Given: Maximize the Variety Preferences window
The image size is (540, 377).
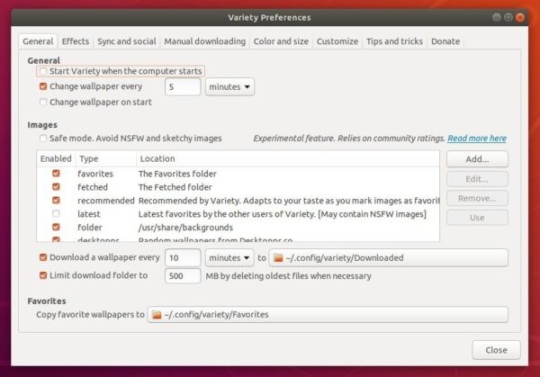Looking at the screenshot, I should pyautogui.click(x=509, y=17).
